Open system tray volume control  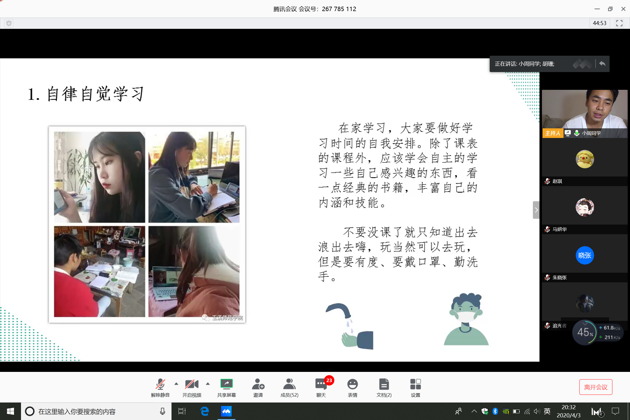537,411
